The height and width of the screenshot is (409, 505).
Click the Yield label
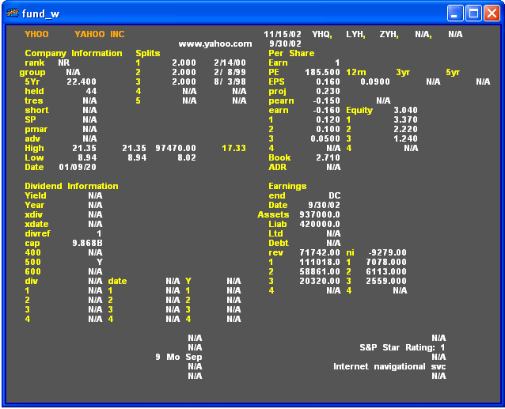(x=36, y=195)
